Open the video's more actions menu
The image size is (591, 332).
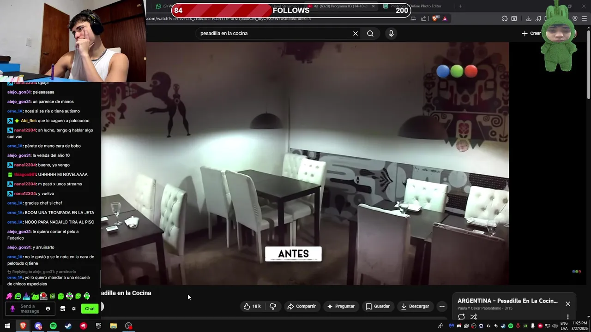coord(442,306)
